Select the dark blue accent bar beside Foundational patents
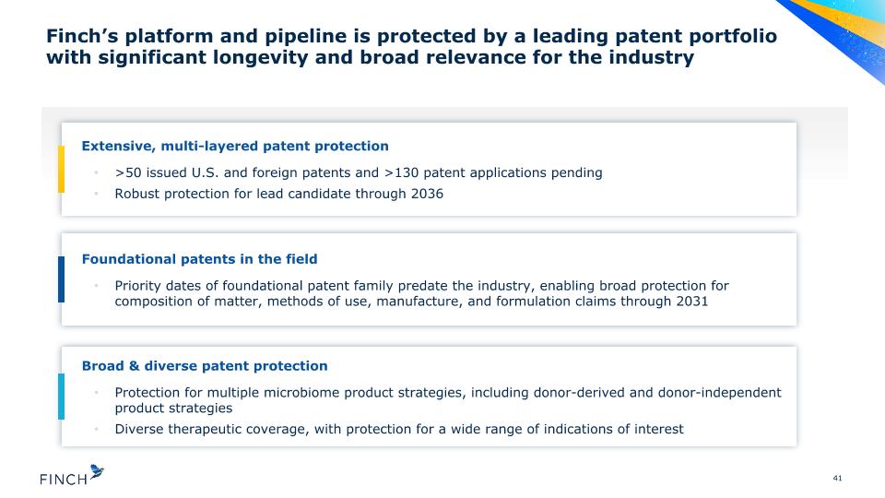885x498 pixels. click(x=61, y=279)
